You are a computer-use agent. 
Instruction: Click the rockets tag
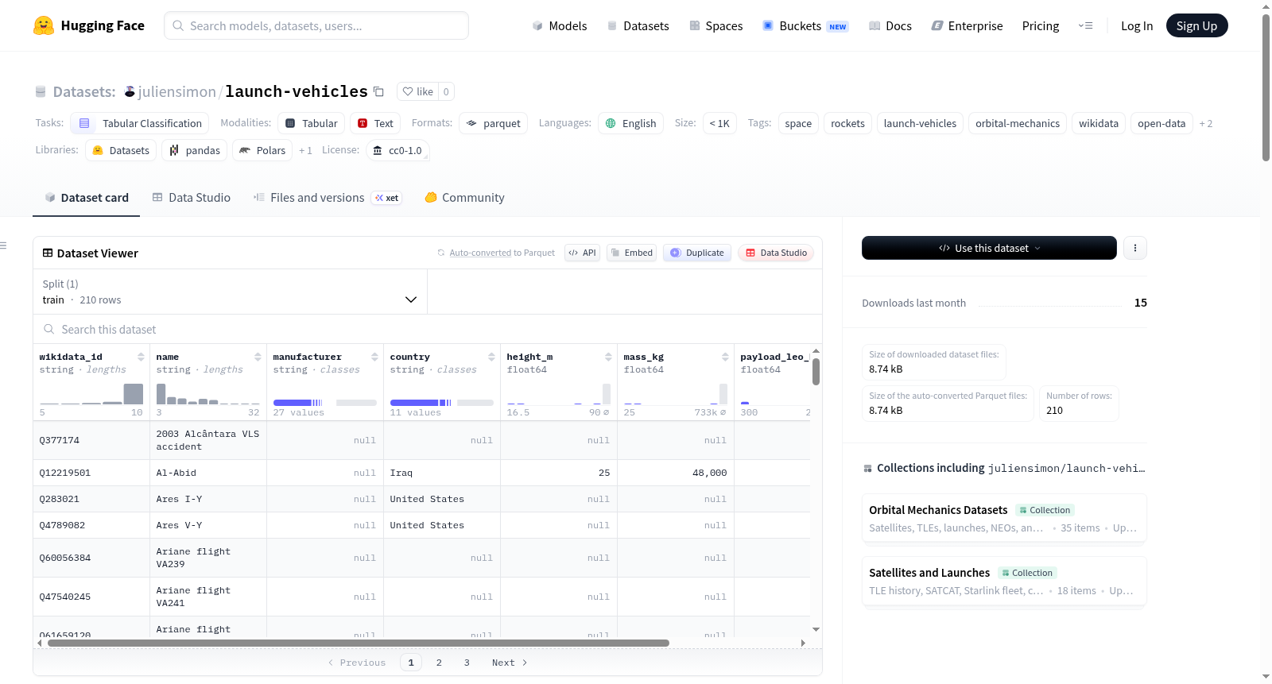[847, 123]
